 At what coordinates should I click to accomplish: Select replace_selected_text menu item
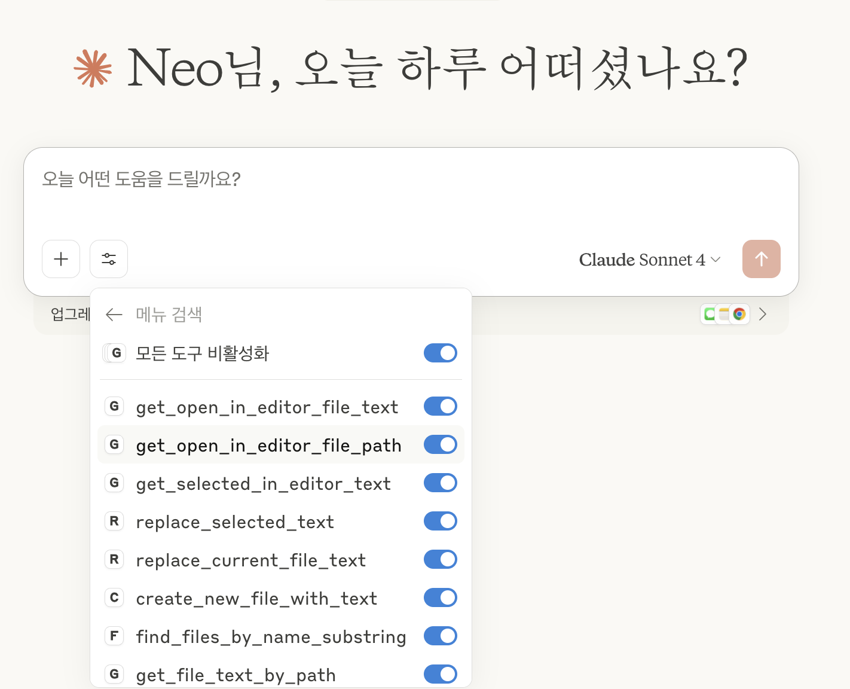[x=281, y=521]
